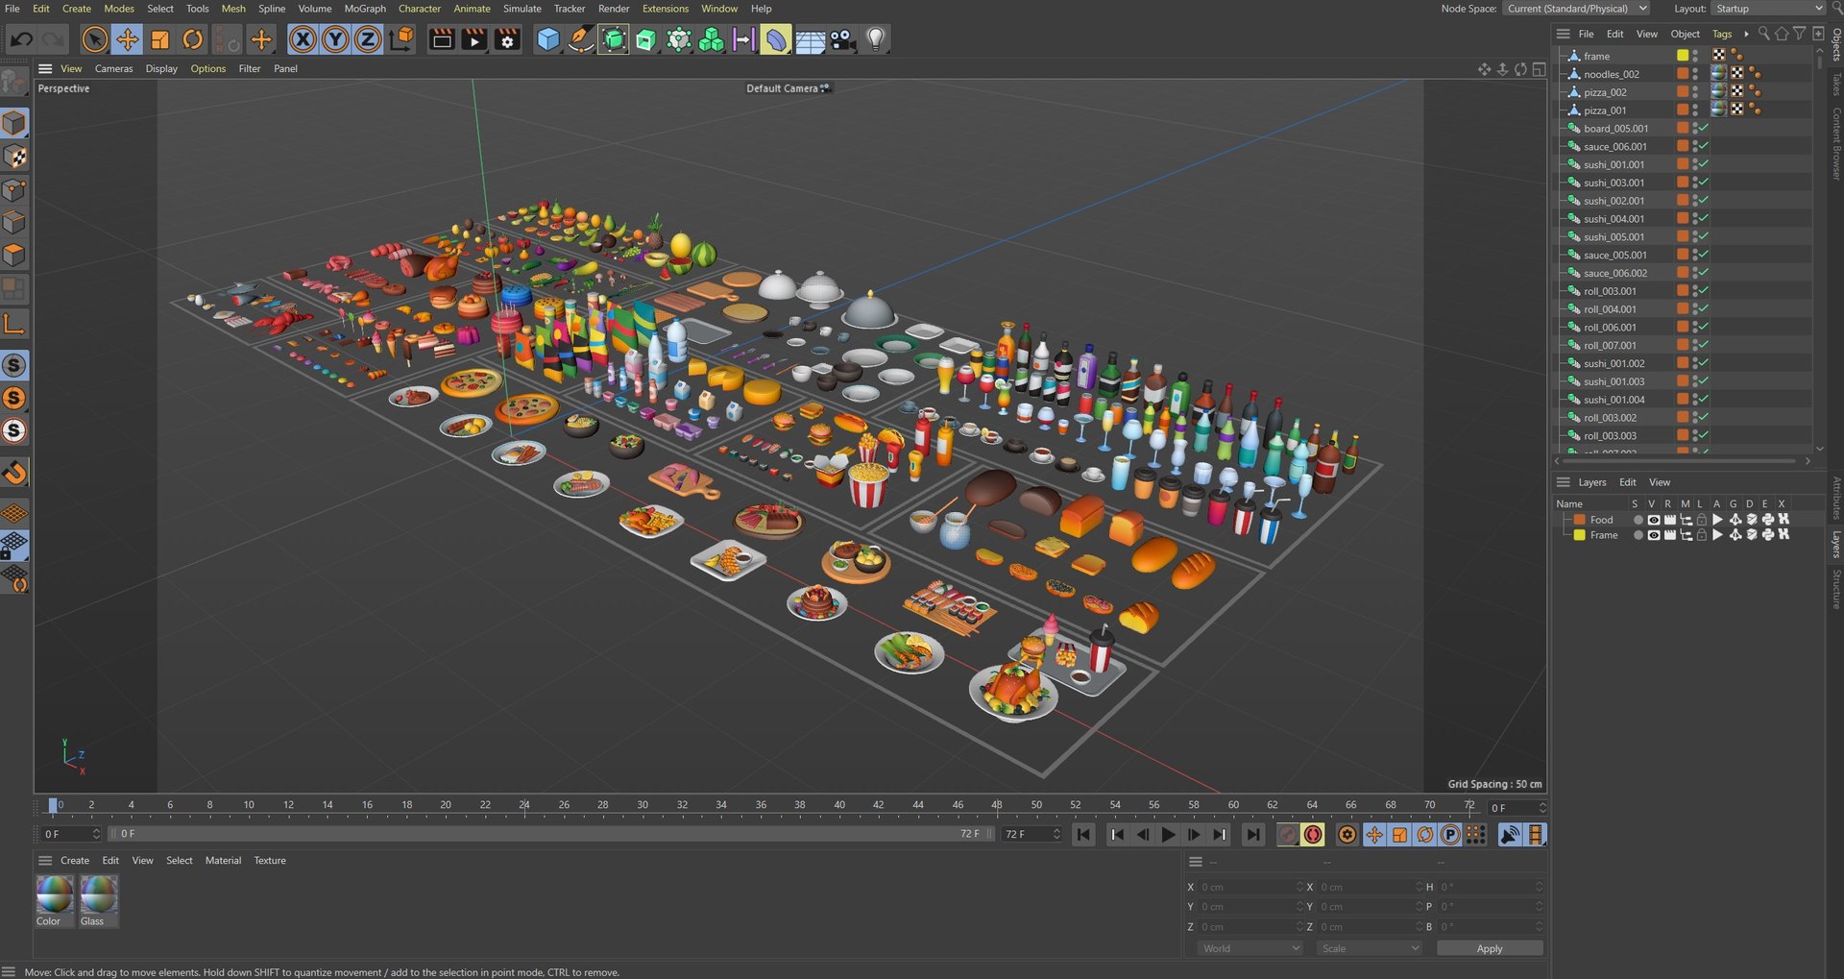1844x979 pixels.
Task: Open Material Manager hamburger menu
Action: tap(45, 861)
